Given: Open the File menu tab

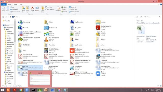Looking at the screenshot, I should pos(4,4).
